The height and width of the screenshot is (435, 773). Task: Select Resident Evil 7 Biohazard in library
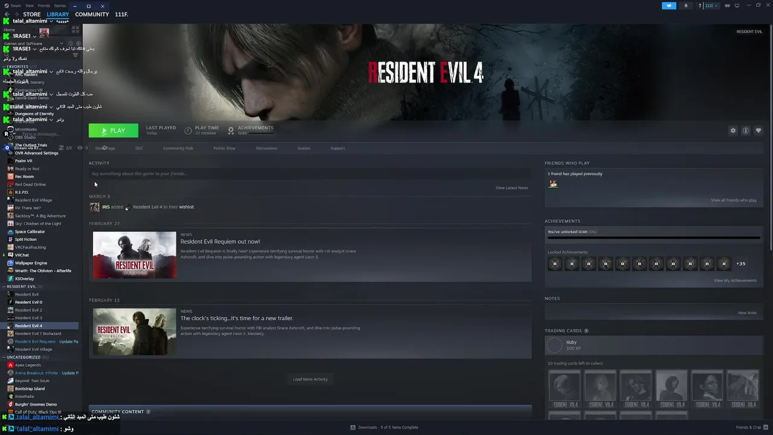point(37,333)
